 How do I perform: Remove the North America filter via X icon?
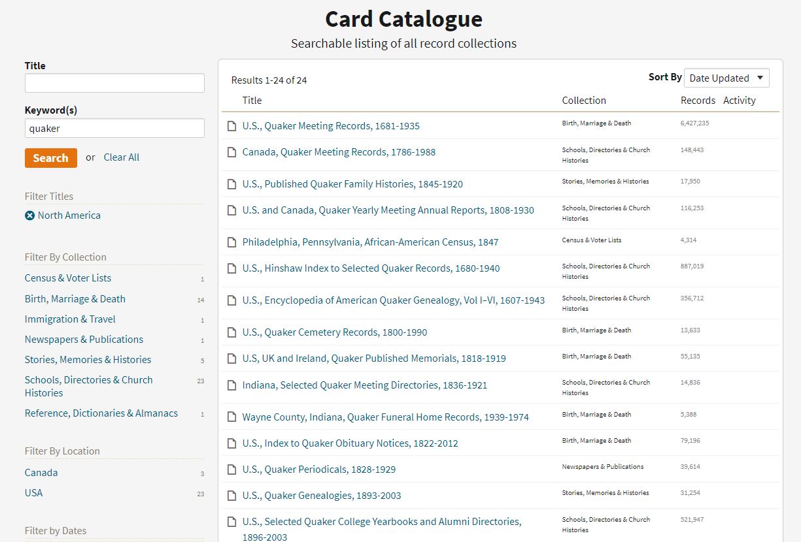click(29, 215)
